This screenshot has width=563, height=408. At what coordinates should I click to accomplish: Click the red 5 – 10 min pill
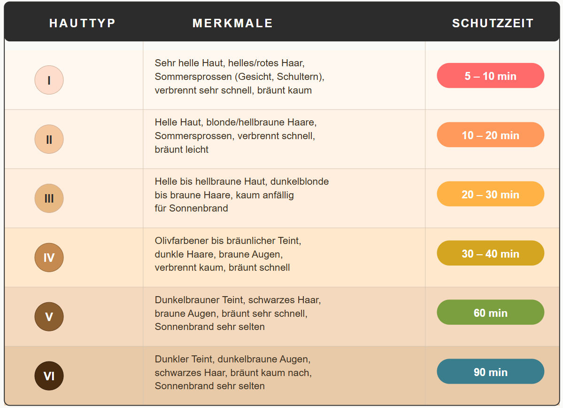491,76
